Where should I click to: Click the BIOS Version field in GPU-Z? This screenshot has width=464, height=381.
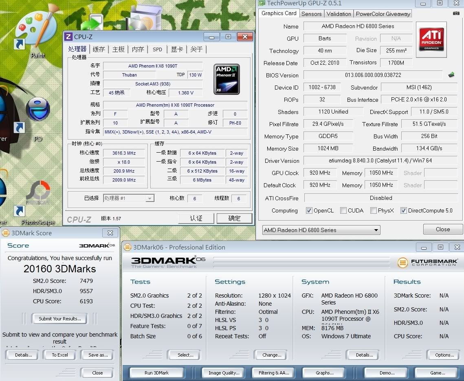click(373, 75)
